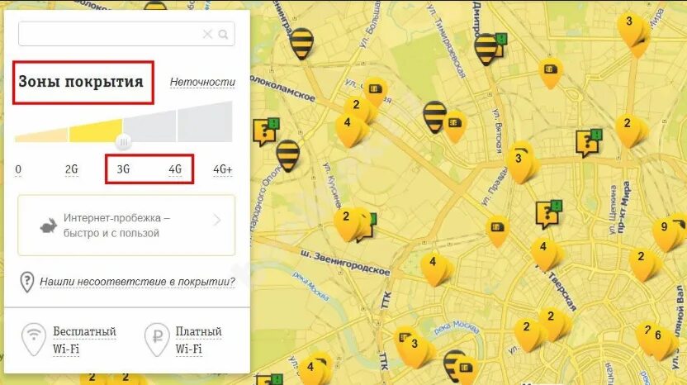Image resolution: width=687 pixels, height=385 pixels.
Task: Click SIM marker above cluster 2 near Волоколамское
Action: pyautogui.click(x=376, y=92)
